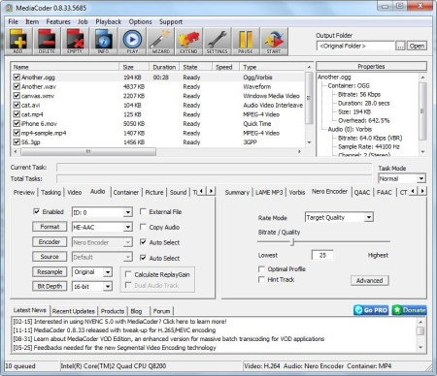Toggle Source Auto Select checkbox
The height and width of the screenshot is (376, 437).
[x=143, y=258]
